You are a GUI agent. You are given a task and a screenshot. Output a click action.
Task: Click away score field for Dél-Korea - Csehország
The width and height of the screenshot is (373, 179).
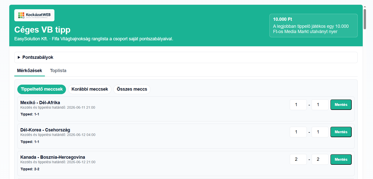pyautogui.click(x=320, y=132)
